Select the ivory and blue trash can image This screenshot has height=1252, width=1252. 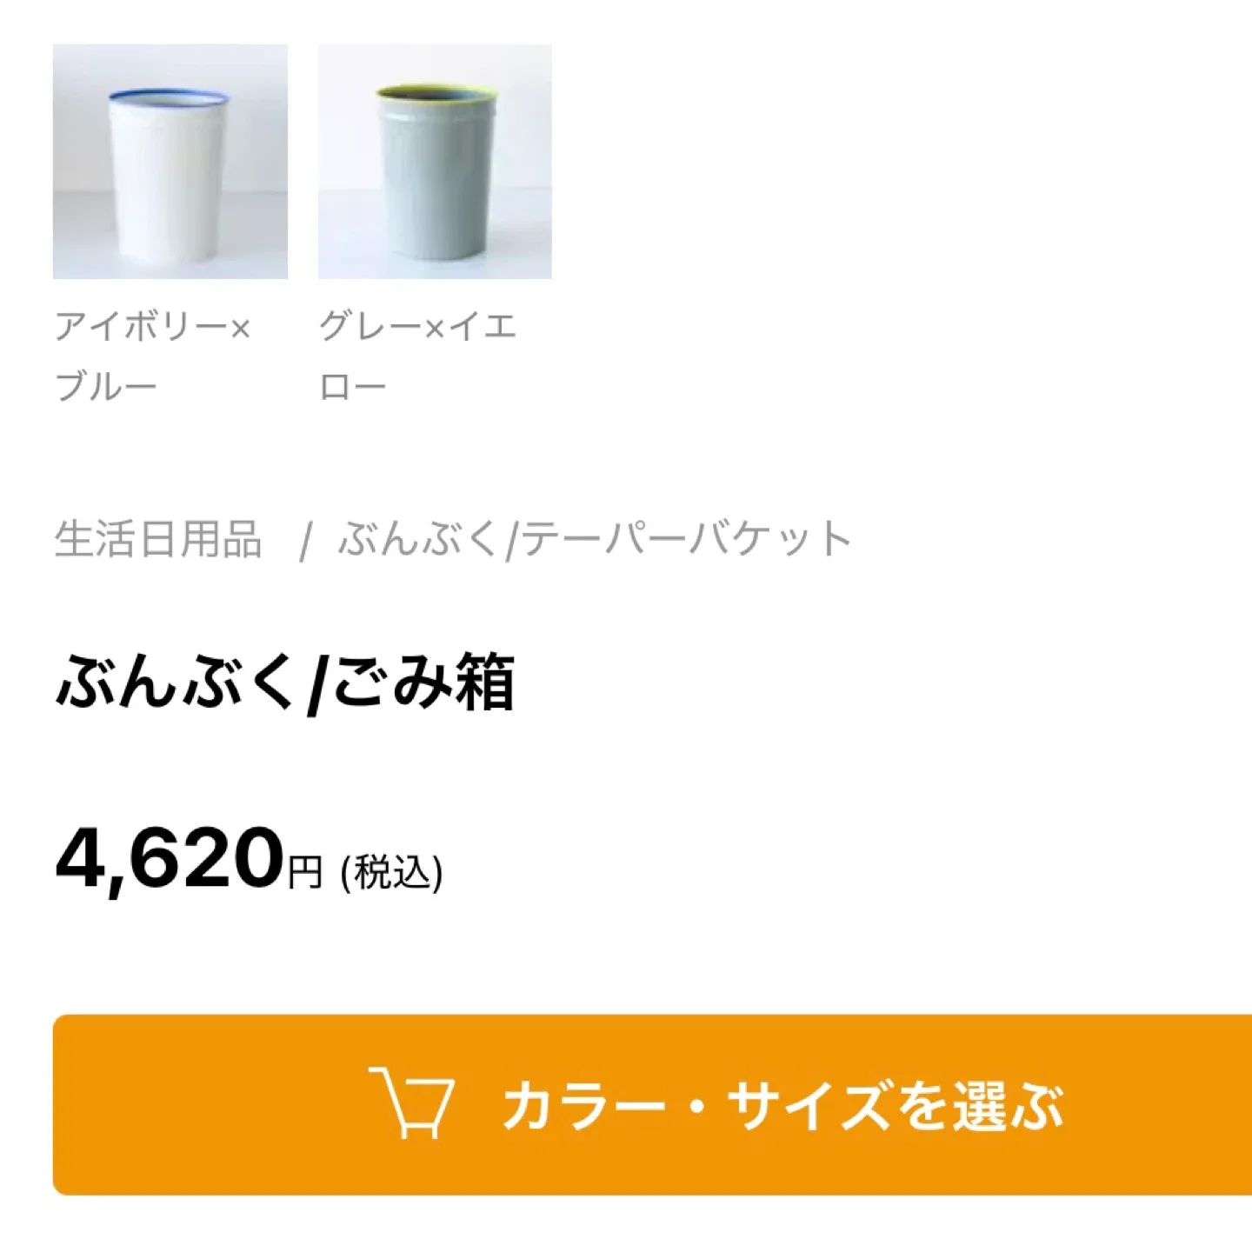tap(170, 162)
